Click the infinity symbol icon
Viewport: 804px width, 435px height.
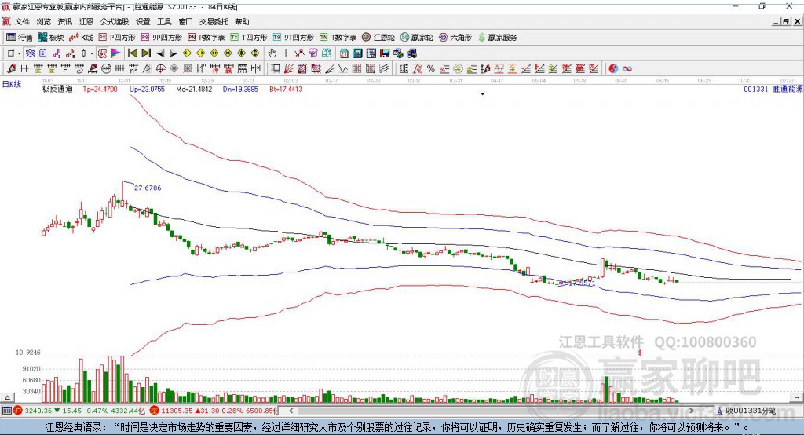tap(627, 68)
